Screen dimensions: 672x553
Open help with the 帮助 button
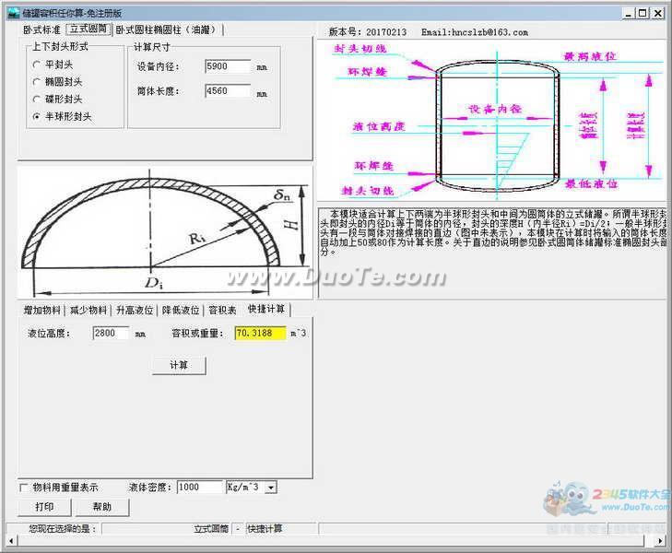coord(101,506)
